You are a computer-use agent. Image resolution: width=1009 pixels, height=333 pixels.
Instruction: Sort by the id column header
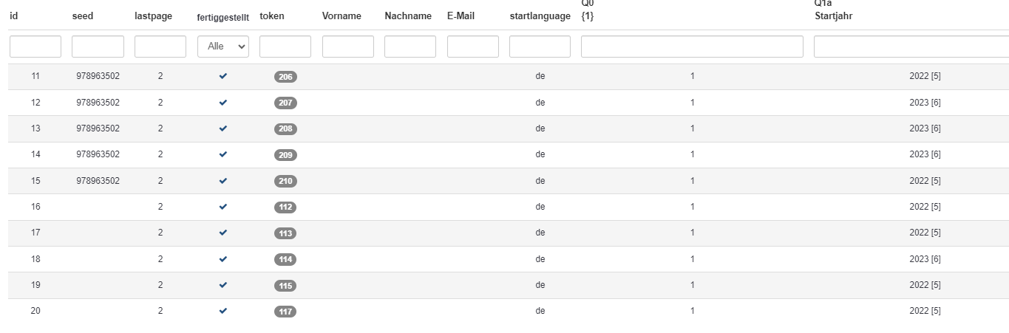pos(14,16)
